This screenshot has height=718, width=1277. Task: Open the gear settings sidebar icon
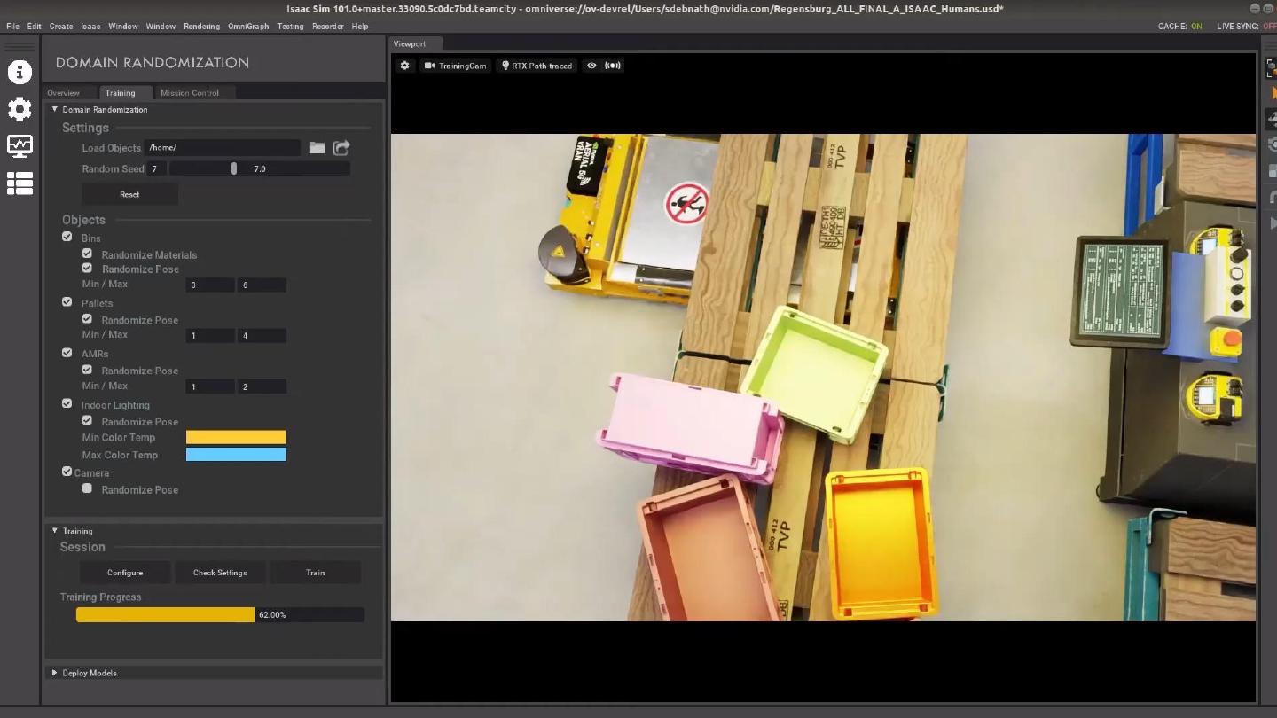point(20,109)
